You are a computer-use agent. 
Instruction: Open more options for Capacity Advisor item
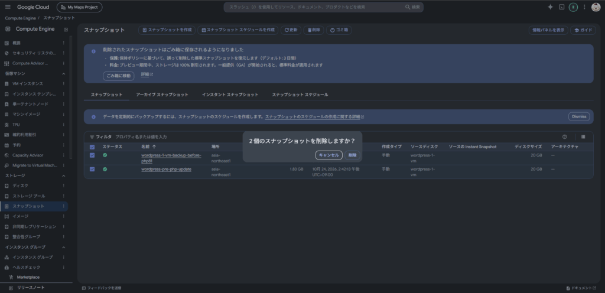click(64, 155)
